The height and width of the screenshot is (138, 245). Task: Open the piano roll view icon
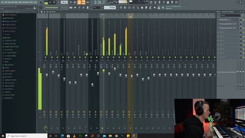pyautogui.click(x=125, y=8)
